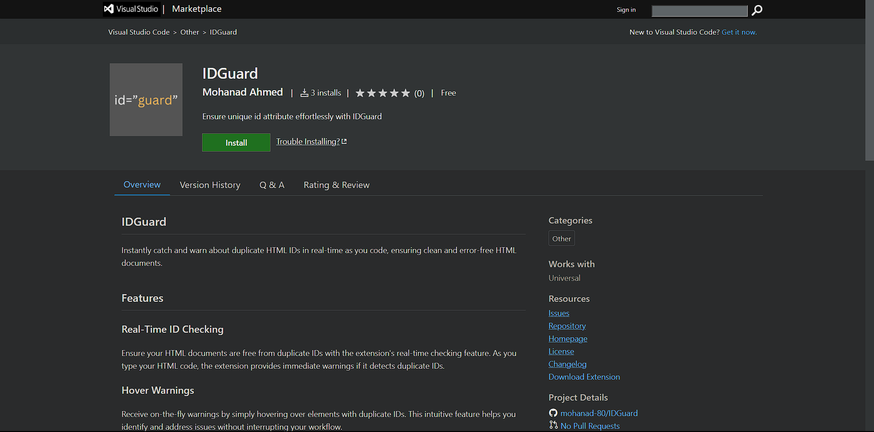The width and height of the screenshot is (874, 432).
Task: Click inside the search input field
Action: click(x=699, y=10)
